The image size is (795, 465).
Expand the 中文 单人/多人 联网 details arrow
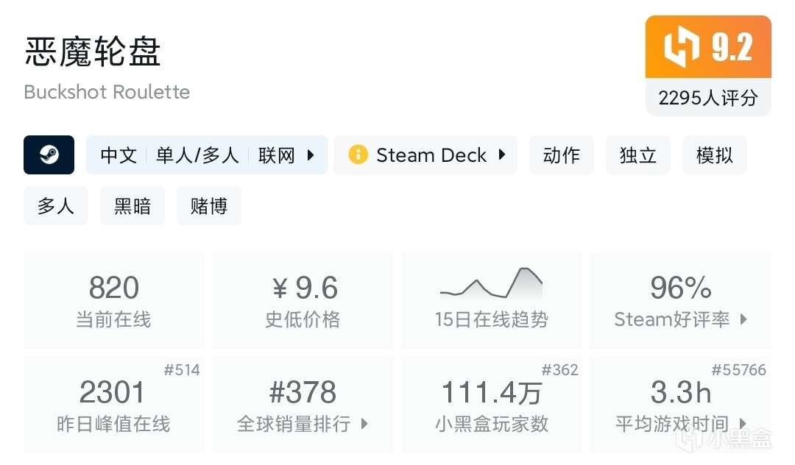click(x=311, y=155)
